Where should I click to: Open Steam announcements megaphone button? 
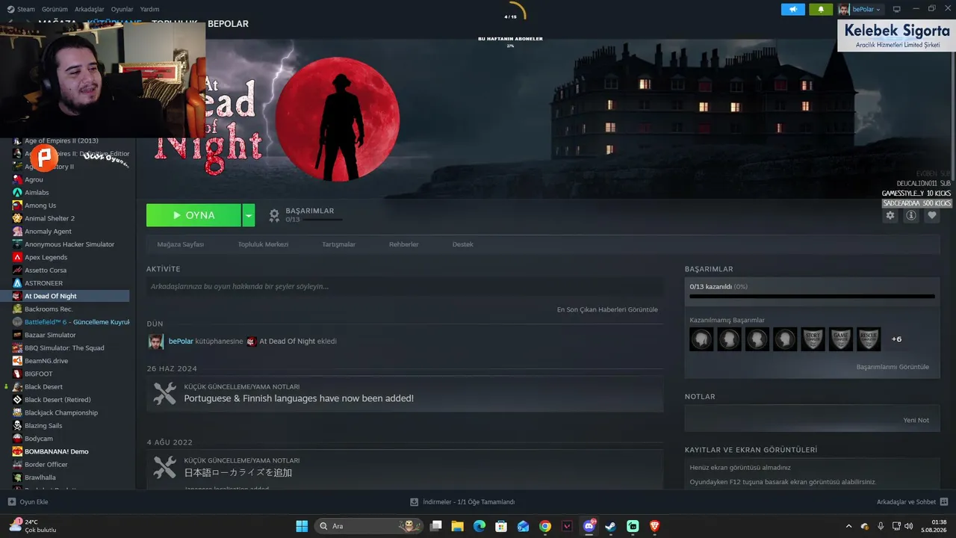[793, 9]
